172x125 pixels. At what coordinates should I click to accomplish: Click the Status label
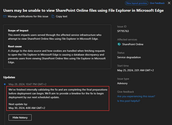click(x=121, y=53)
